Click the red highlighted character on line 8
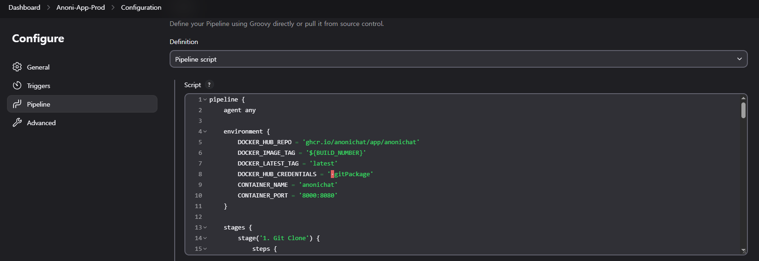Image resolution: width=759 pixels, height=261 pixels. 332,174
